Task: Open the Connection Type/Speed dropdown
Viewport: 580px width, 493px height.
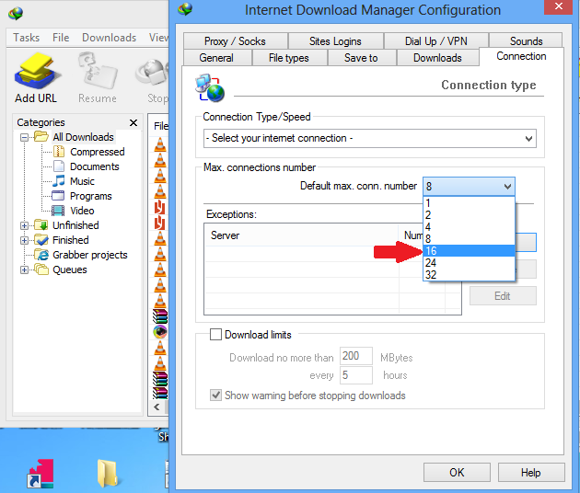Action: [369, 138]
